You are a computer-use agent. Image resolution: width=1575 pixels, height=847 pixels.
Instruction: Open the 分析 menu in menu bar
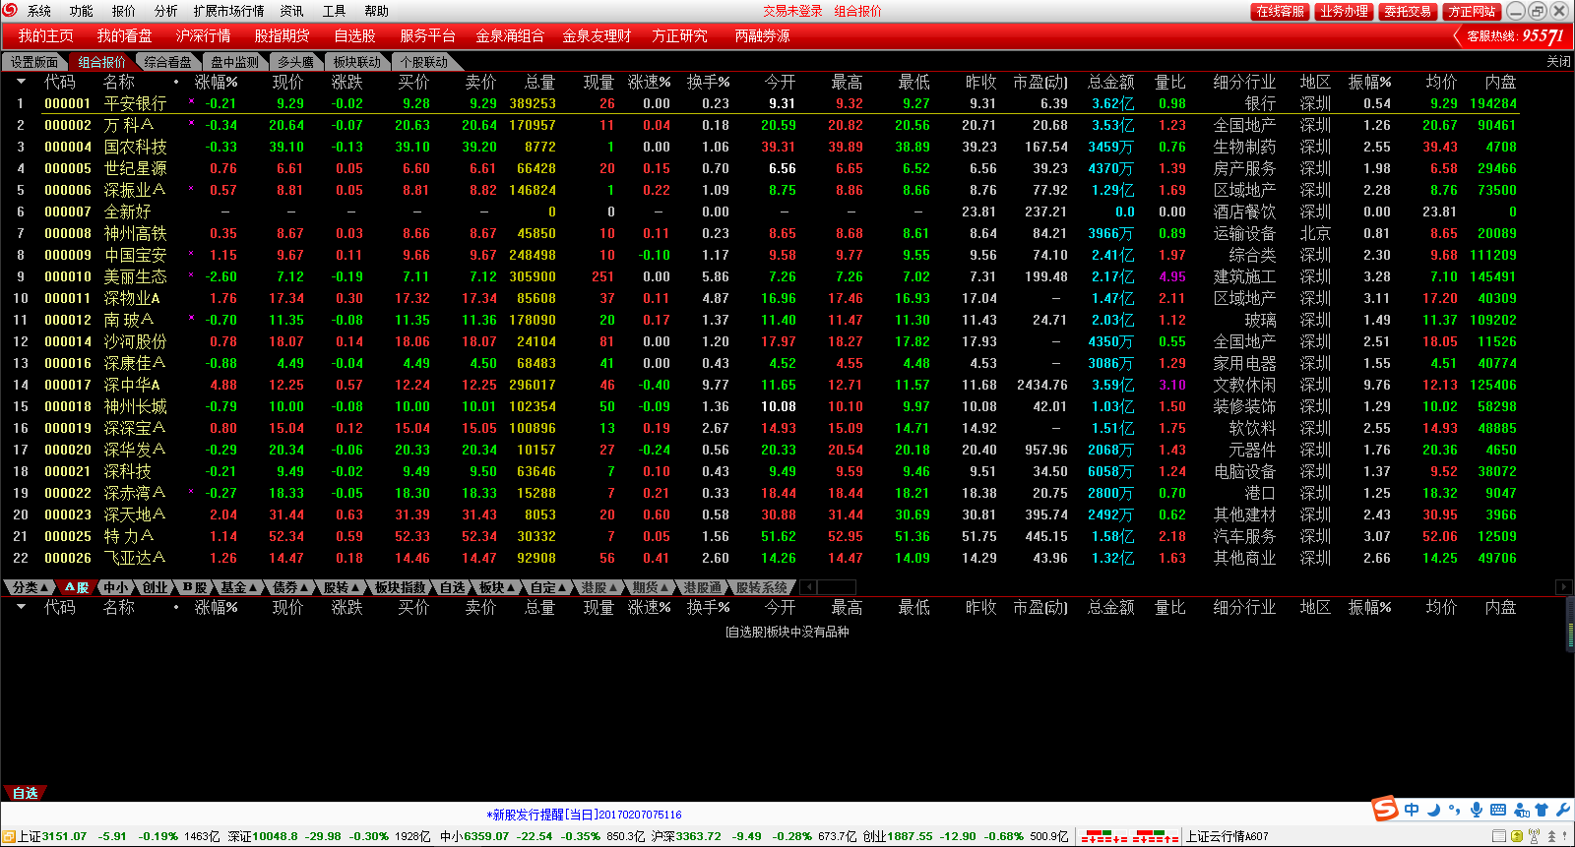tap(165, 11)
